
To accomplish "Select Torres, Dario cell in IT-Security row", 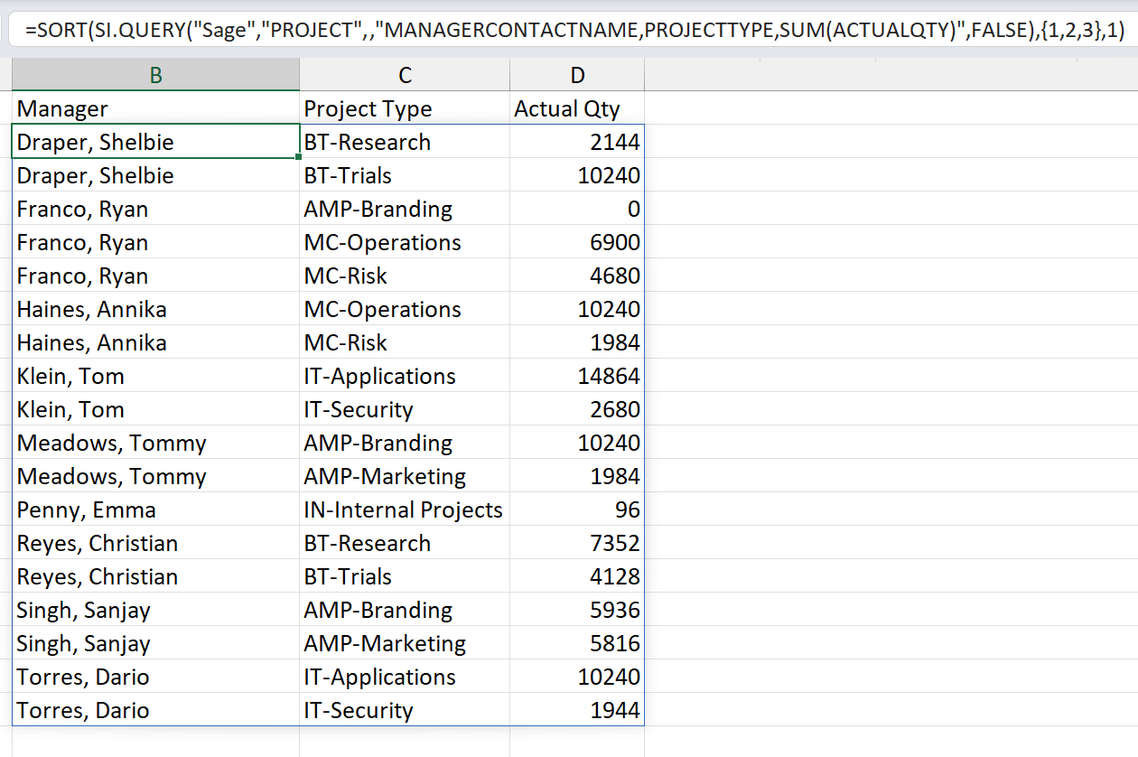I will (x=156, y=710).
